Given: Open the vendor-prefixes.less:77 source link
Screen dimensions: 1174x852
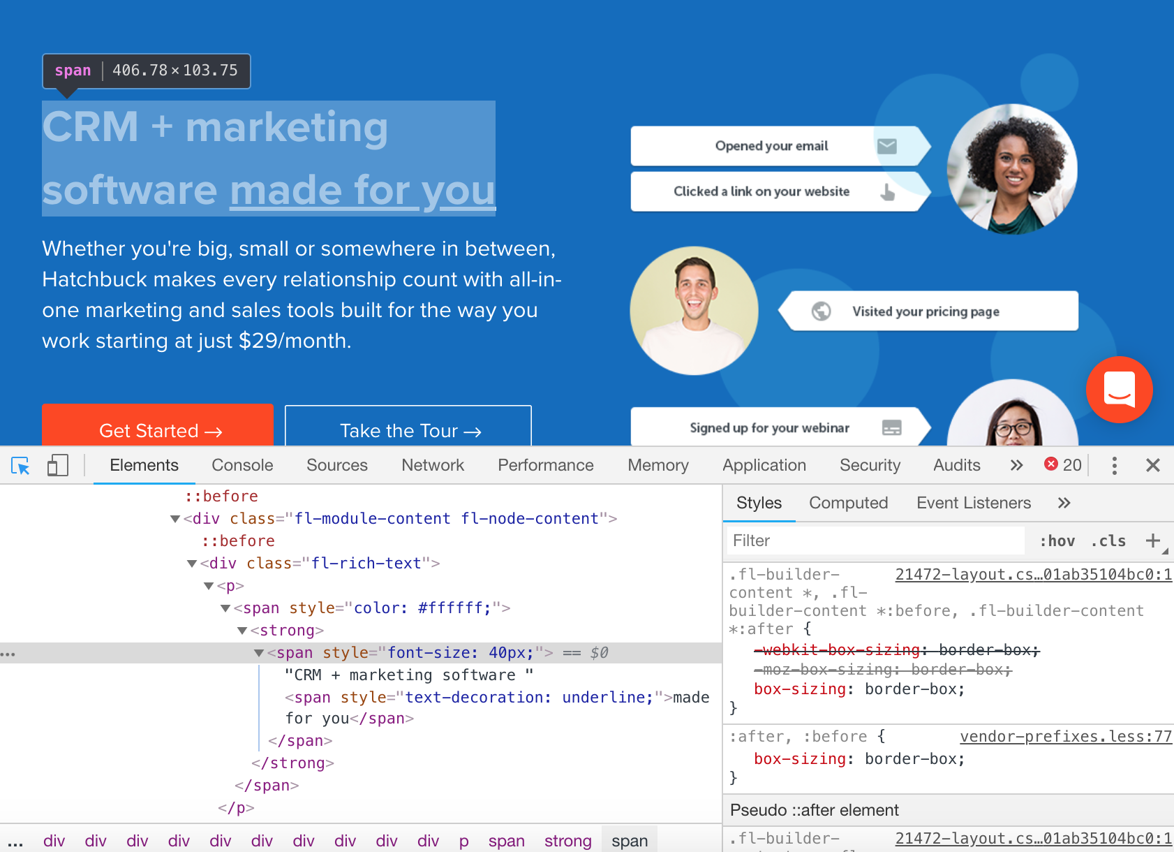Looking at the screenshot, I should click(1066, 736).
